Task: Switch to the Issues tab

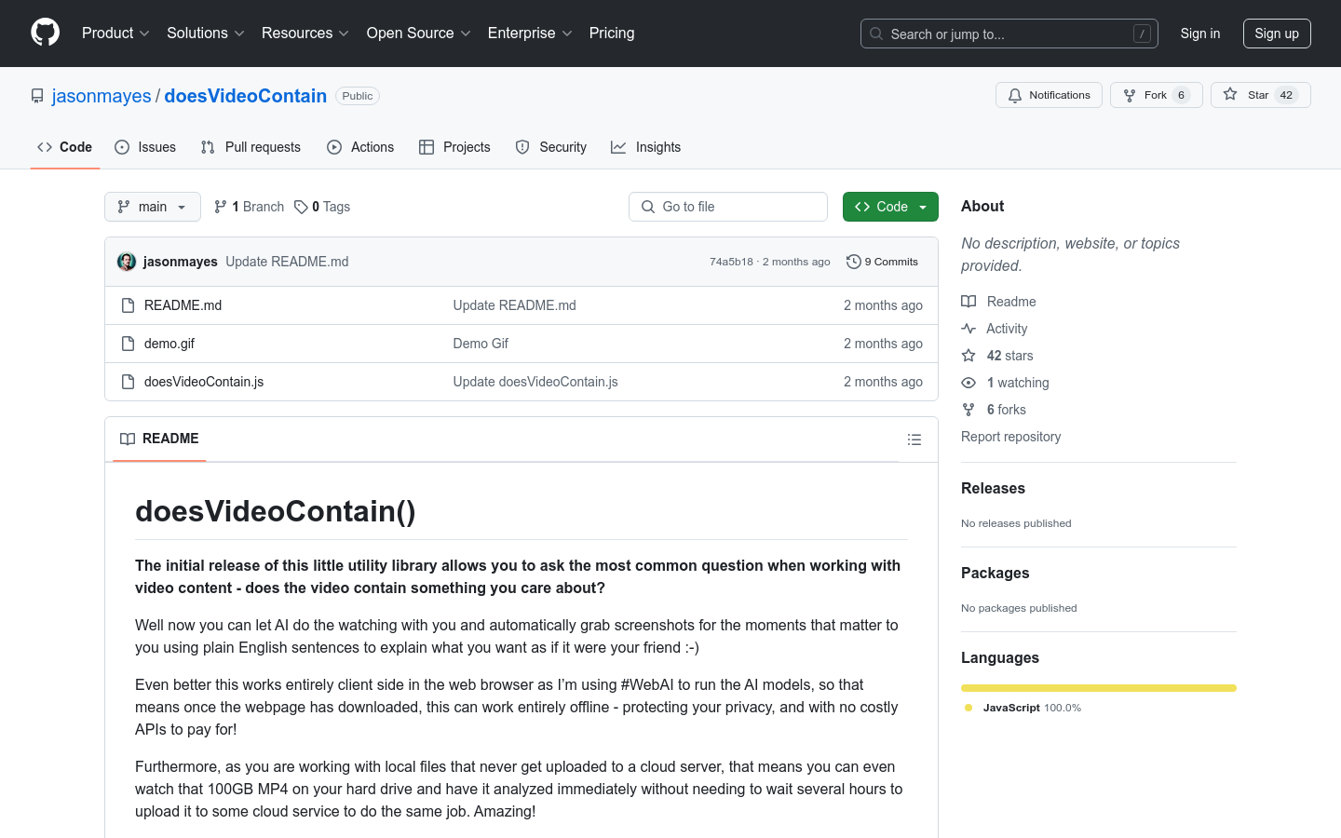Action: tap(145, 147)
